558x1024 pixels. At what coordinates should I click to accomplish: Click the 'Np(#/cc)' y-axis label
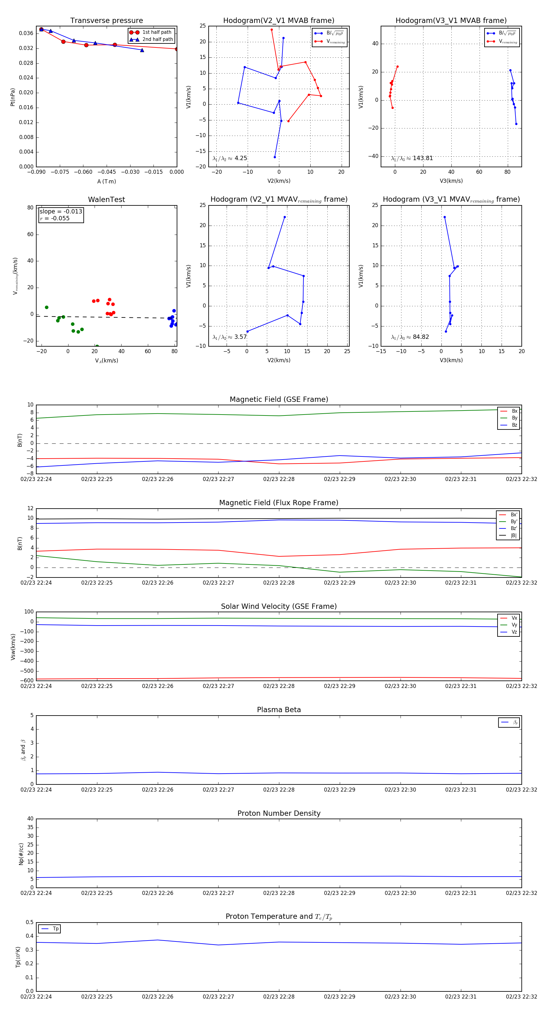coord(21,853)
